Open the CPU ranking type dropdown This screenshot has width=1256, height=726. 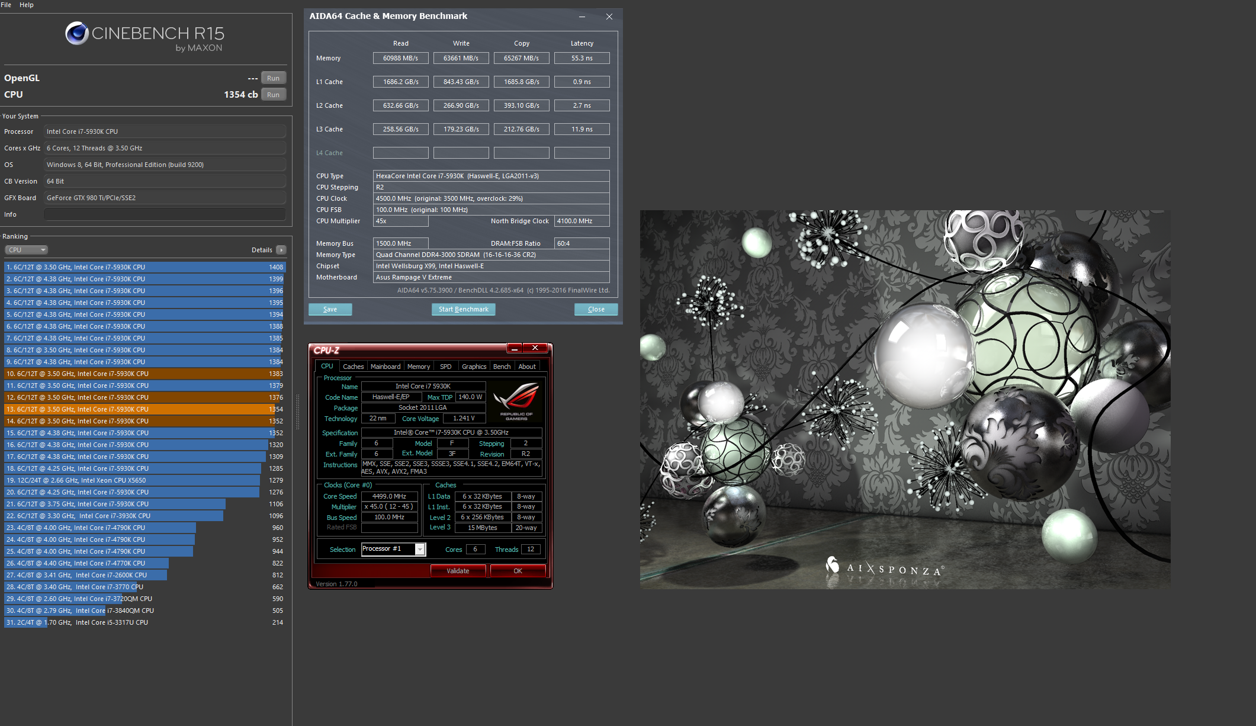click(27, 250)
